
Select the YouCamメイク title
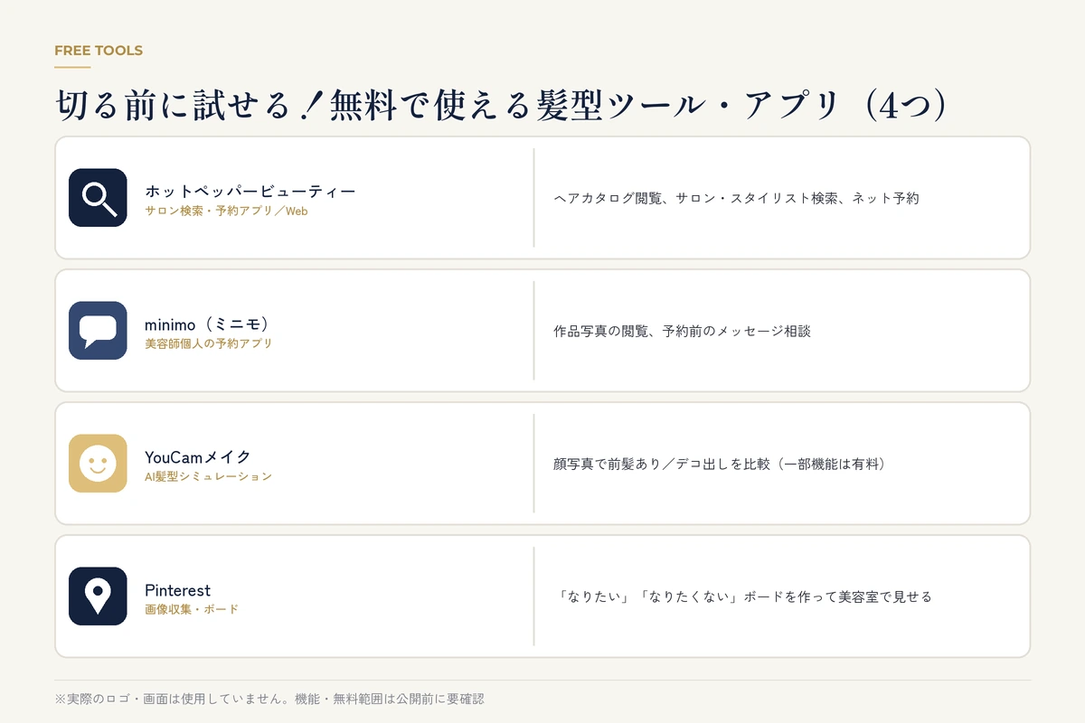pyautogui.click(x=198, y=457)
